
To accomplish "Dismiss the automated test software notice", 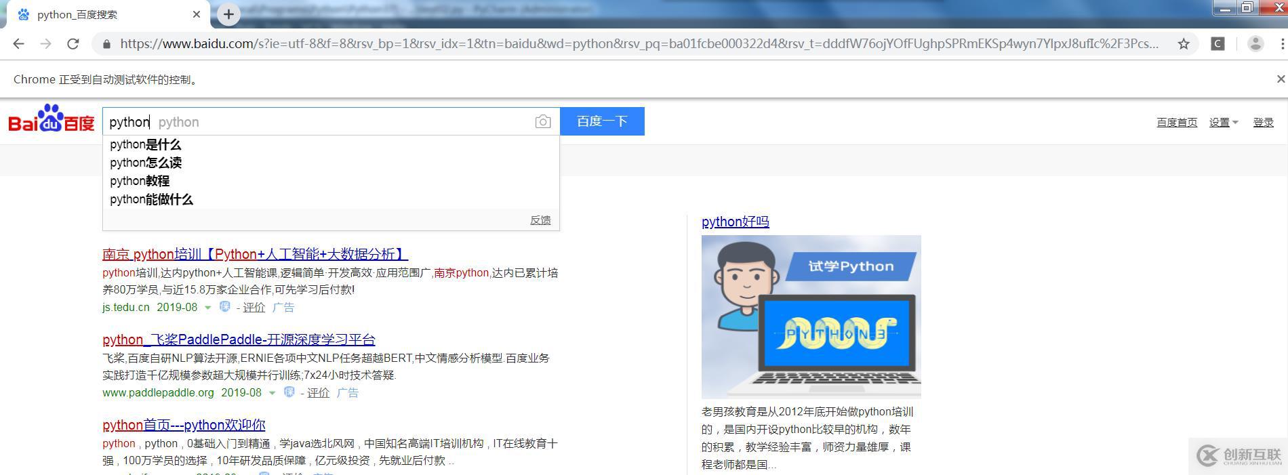I will click(x=1281, y=79).
